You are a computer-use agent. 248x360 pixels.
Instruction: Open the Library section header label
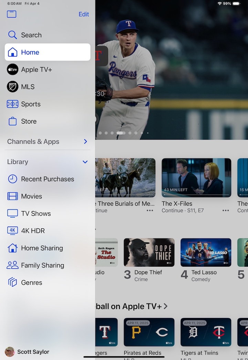pos(18,162)
